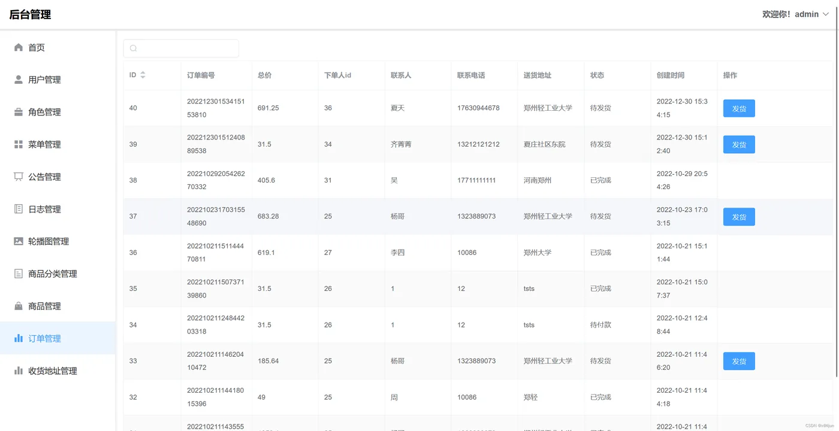Image resolution: width=839 pixels, height=431 pixels.
Task: Open 商品管理 in the sidebar
Action: pos(58,306)
